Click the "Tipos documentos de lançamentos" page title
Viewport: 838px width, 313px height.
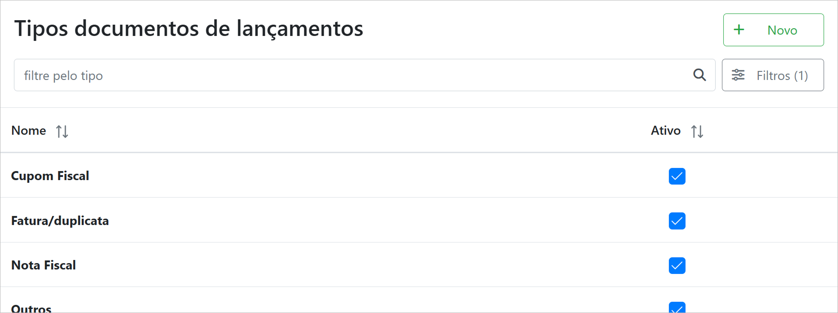tap(188, 29)
